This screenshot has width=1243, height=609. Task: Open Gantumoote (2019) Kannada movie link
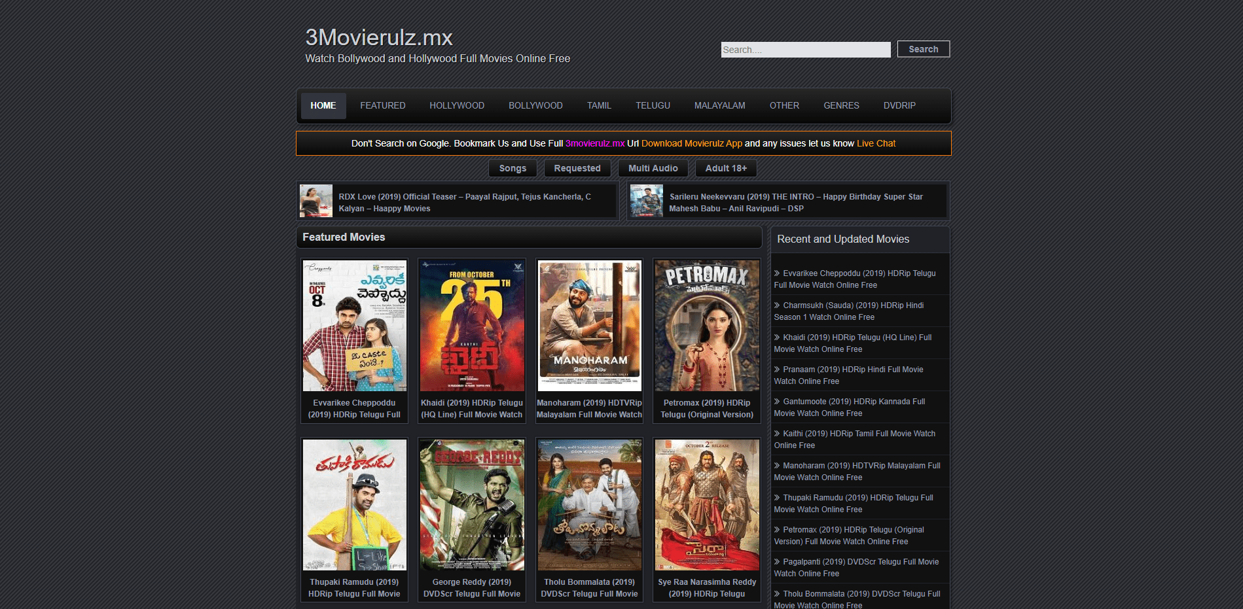click(850, 408)
